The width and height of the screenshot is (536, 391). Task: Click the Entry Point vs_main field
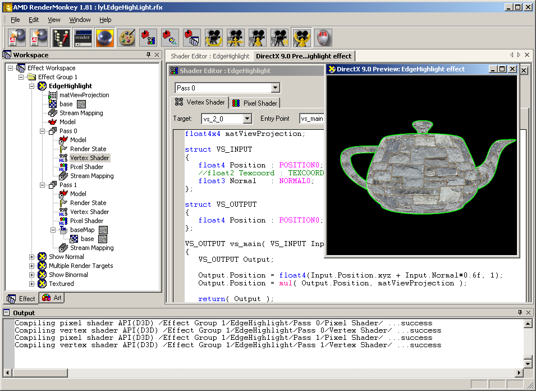(311, 119)
